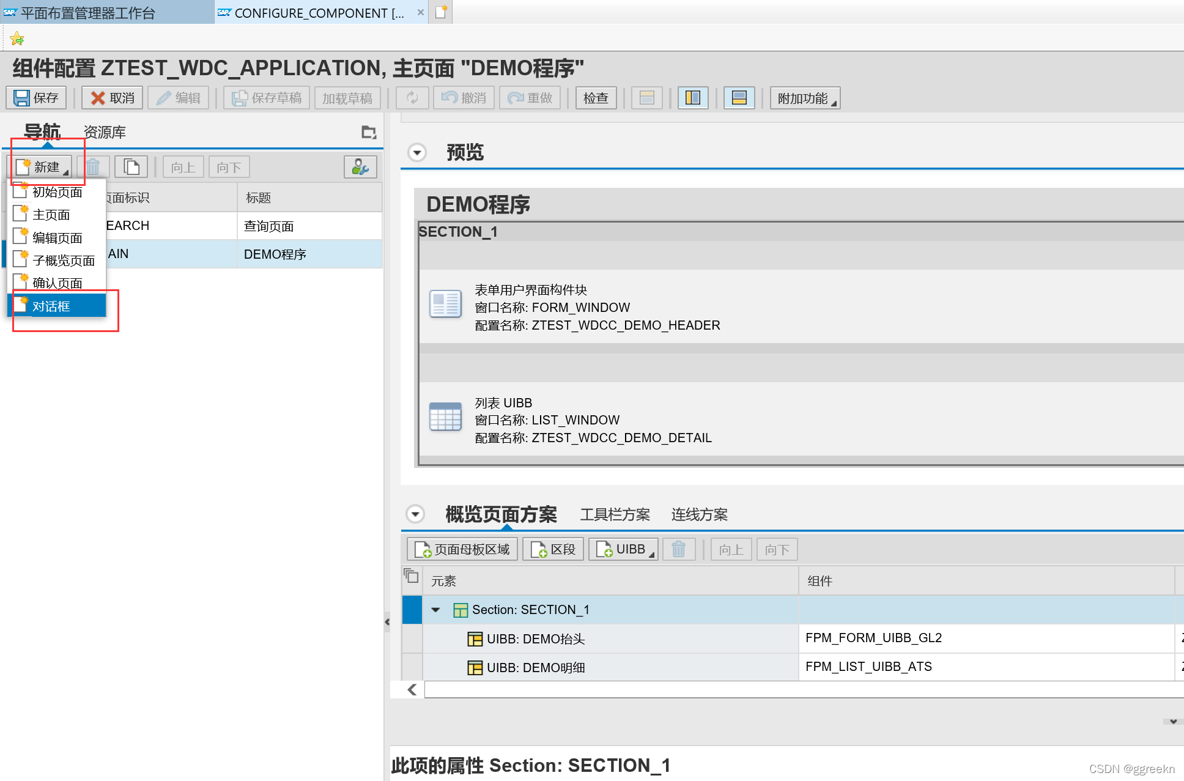Click the form UIBB icon in preview
The width and height of the screenshot is (1184, 781).
click(x=445, y=304)
